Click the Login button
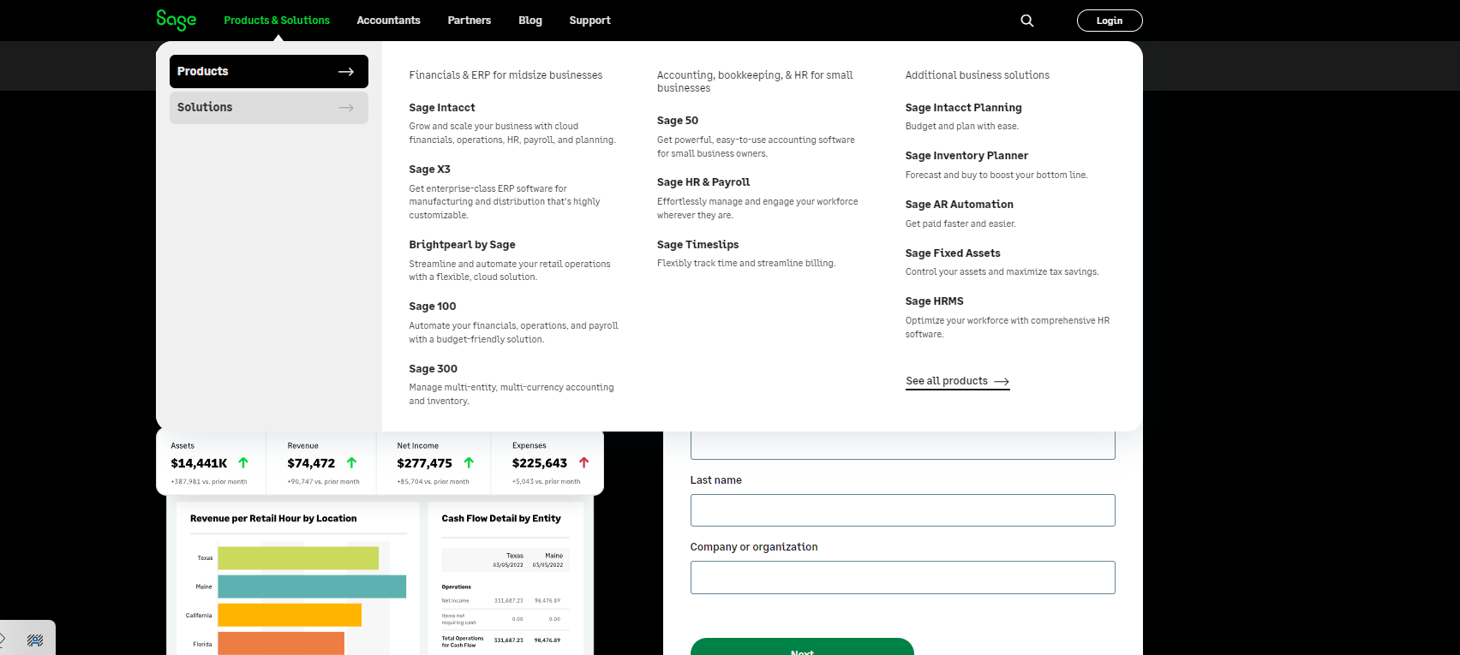 pyautogui.click(x=1110, y=21)
